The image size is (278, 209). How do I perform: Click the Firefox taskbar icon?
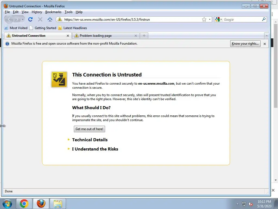click(x=41, y=204)
